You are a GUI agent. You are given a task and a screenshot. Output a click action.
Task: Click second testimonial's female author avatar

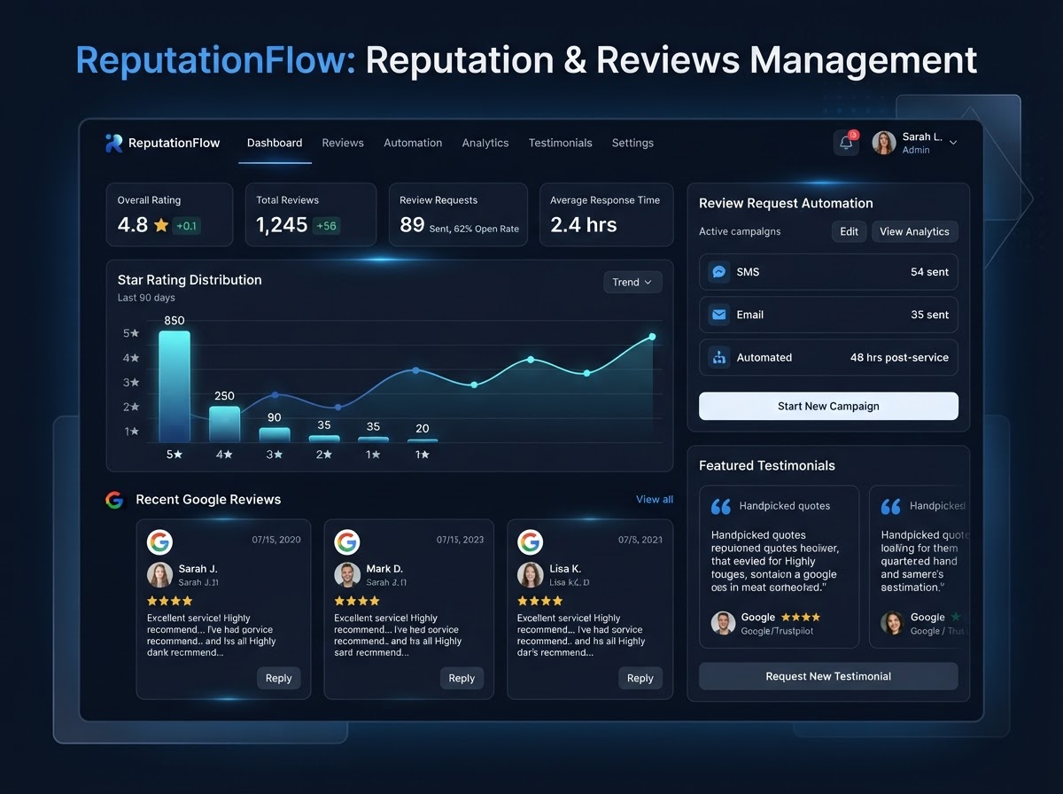892,623
